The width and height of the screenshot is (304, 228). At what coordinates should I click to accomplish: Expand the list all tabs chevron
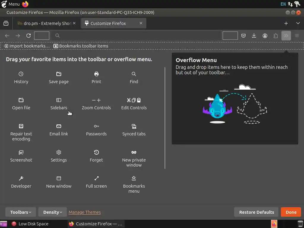[x=298, y=23]
